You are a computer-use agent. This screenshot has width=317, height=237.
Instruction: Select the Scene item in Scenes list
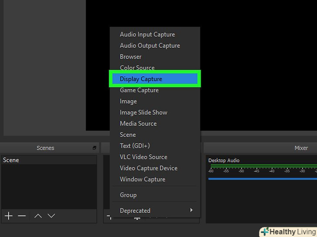pyautogui.click(x=11, y=160)
